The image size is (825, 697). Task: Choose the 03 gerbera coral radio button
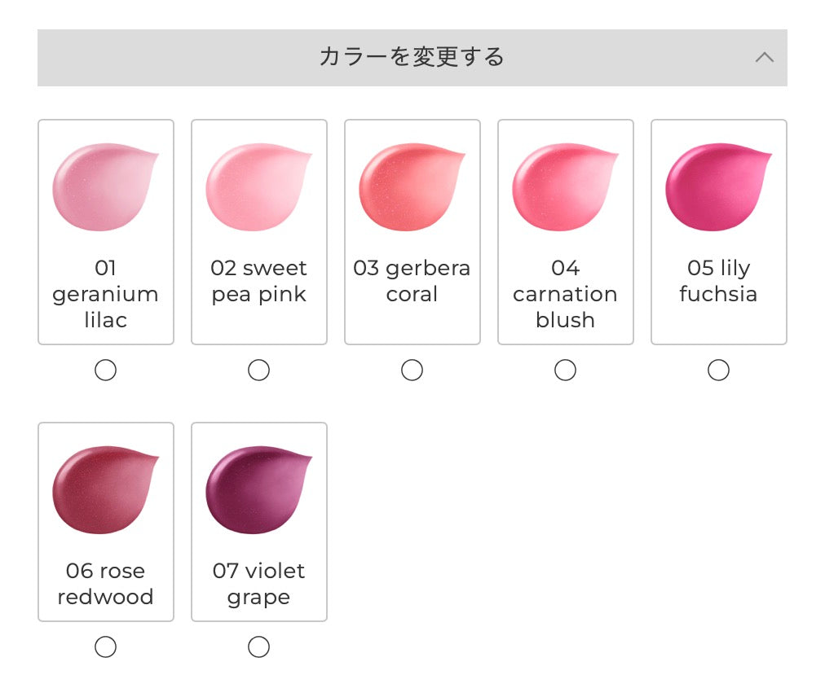point(412,370)
